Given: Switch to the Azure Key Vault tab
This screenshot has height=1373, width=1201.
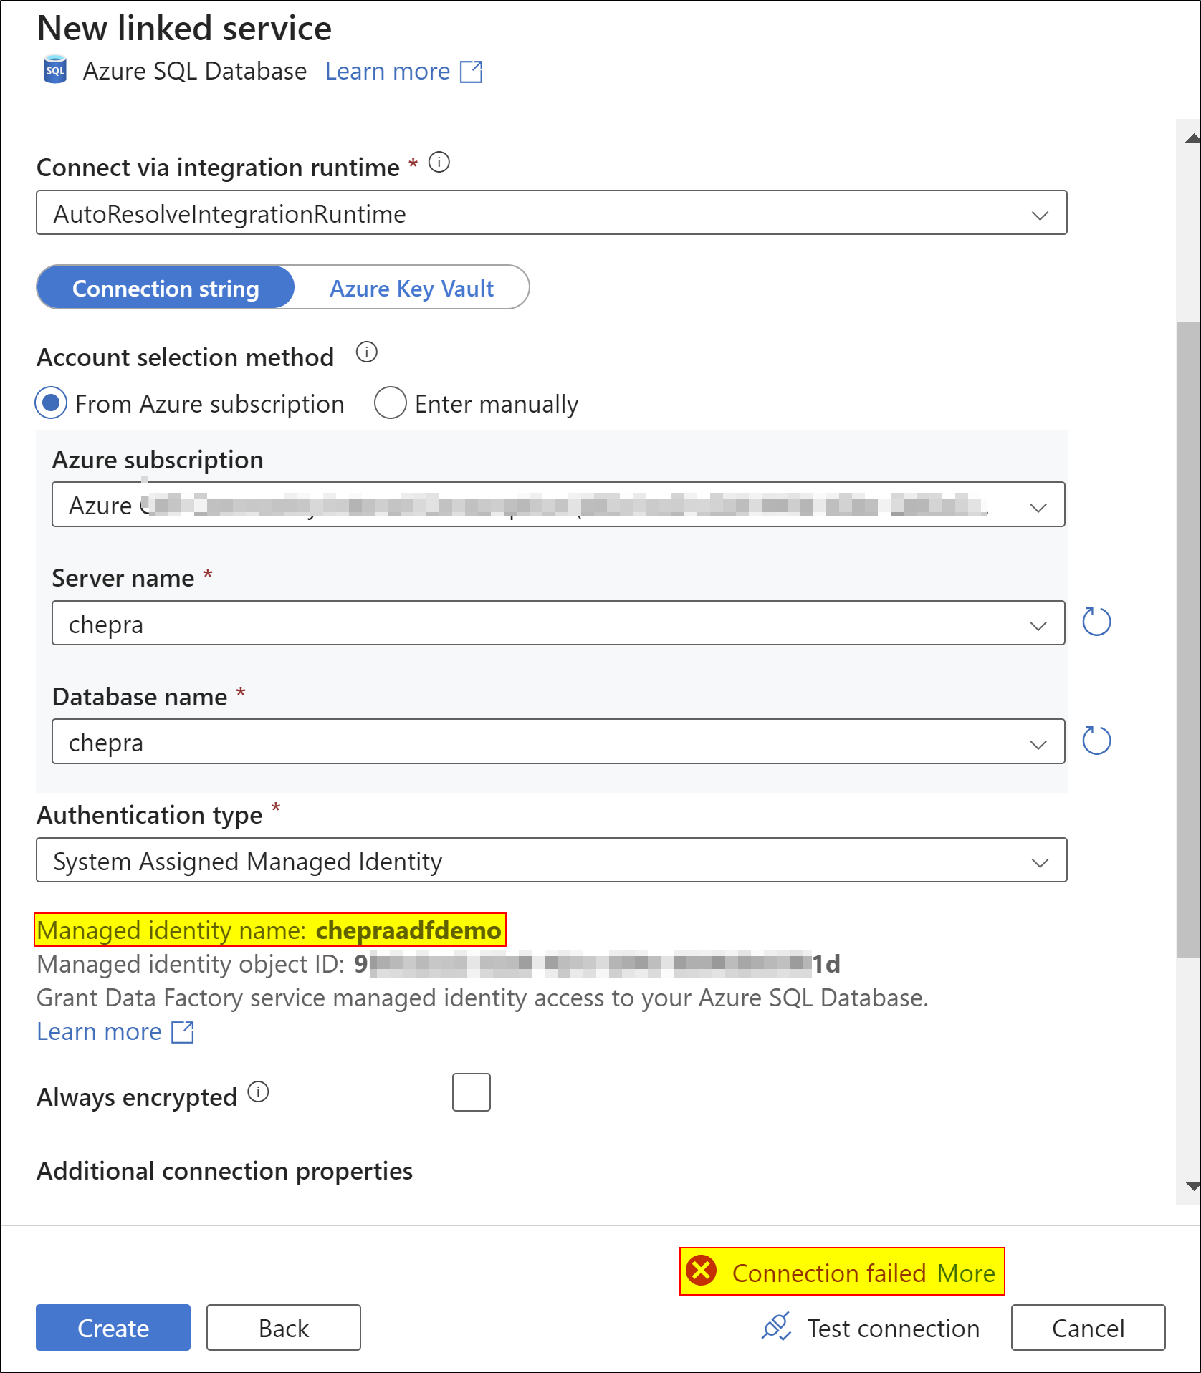Looking at the screenshot, I should (411, 288).
